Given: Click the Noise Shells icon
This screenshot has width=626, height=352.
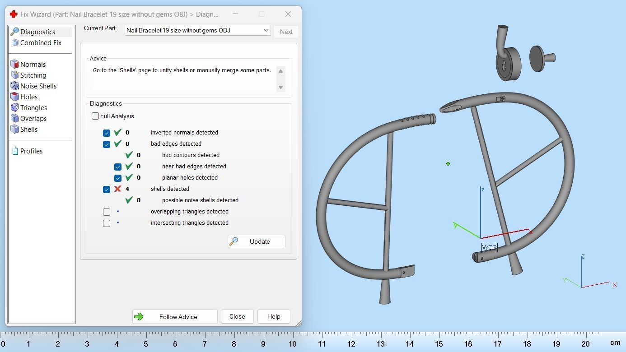Looking at the screenshot, I should click(14, 86).
